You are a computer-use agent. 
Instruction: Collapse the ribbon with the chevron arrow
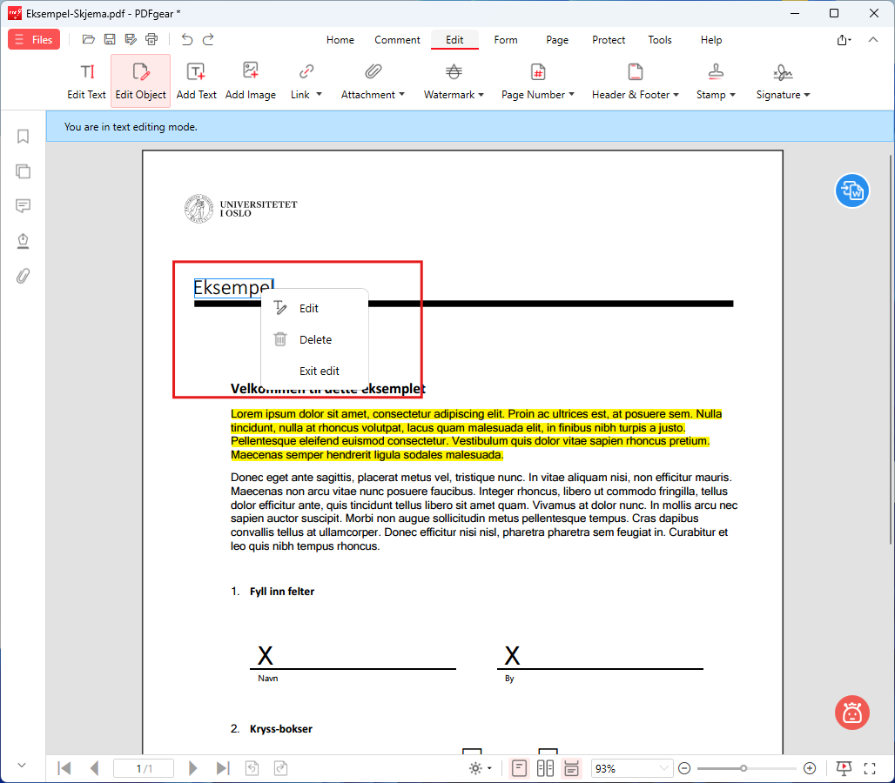coord(872,39)
